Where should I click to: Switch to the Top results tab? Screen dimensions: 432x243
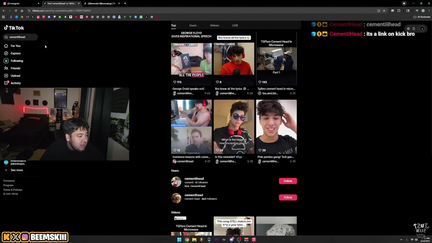(173, 25)
